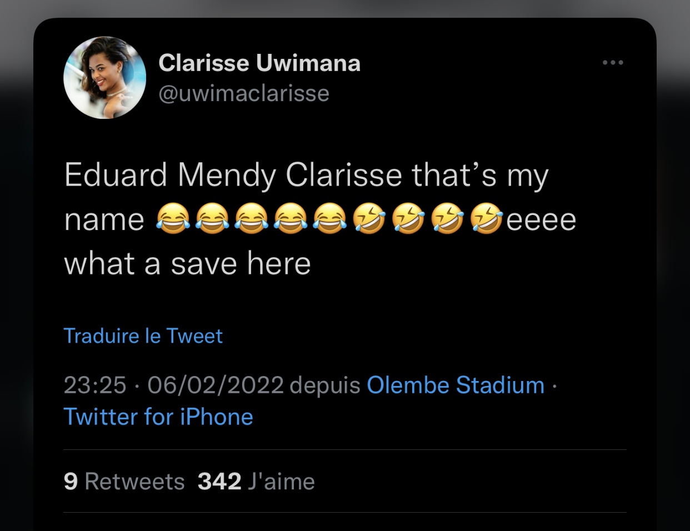Click the "what a save here" text
Screen dimensions: 690x531
(x=187, y=263)
